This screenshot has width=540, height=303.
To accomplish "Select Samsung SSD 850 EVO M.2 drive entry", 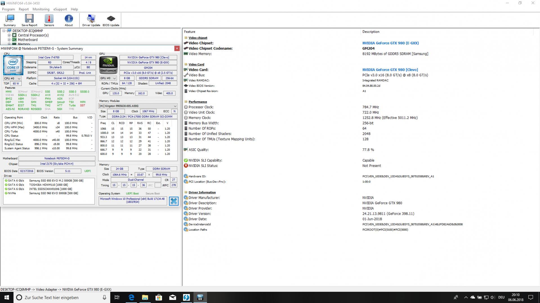I will [x=56, y=181].
